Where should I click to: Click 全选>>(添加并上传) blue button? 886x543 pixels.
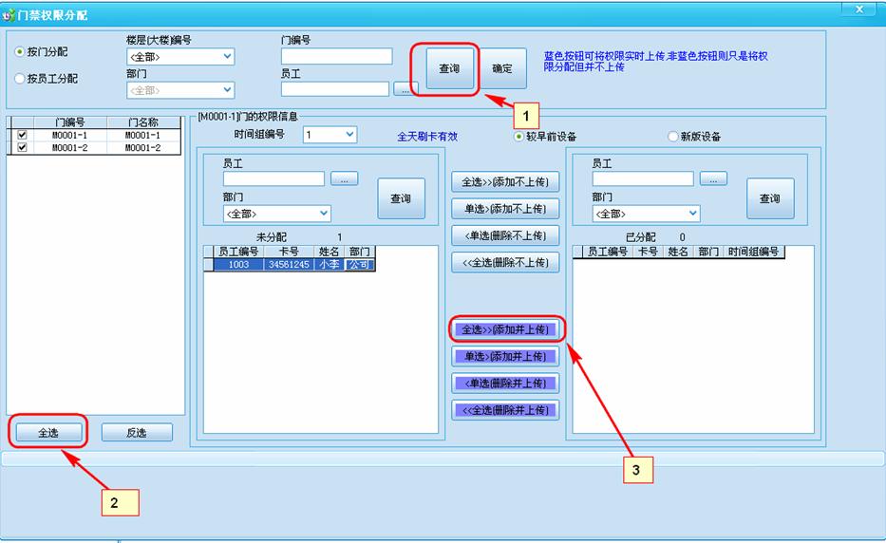point(505,329)
